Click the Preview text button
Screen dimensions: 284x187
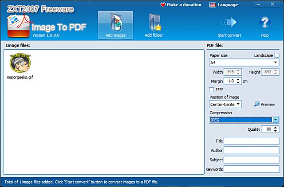268,104
